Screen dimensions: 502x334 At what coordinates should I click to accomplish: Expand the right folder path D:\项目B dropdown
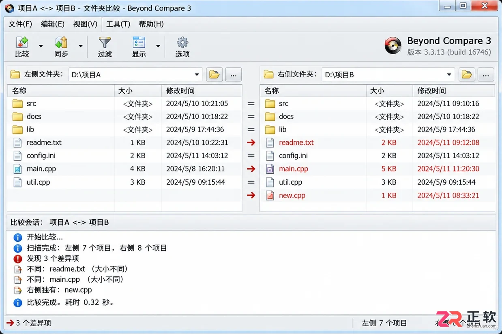point(449,74)
